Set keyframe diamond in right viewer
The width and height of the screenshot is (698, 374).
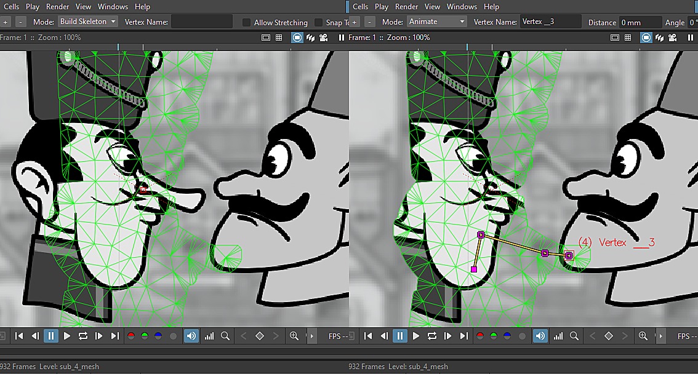coord(609,336)
